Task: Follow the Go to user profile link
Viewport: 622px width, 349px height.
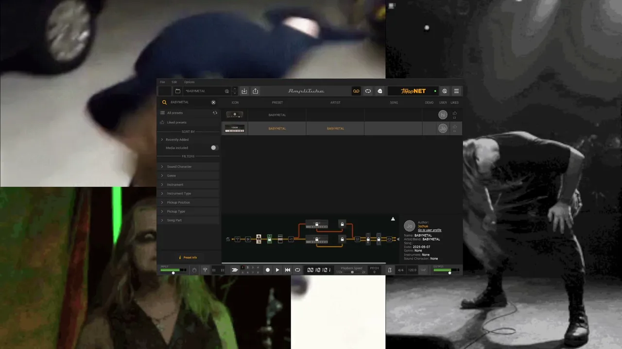Action: [x=430, y=230]
